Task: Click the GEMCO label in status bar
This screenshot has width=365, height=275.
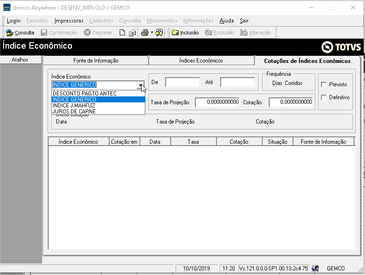Action: coord(336,269)
